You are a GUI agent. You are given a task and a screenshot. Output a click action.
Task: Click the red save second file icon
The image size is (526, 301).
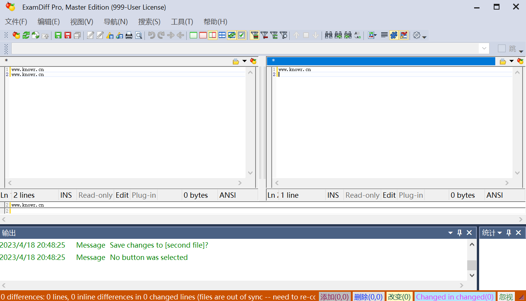tap(68, 35)
